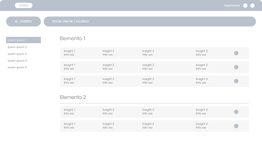Click the circle icon in Elemento 1 third row
This screenshot has height=147, width=262.
pos(236,81)
